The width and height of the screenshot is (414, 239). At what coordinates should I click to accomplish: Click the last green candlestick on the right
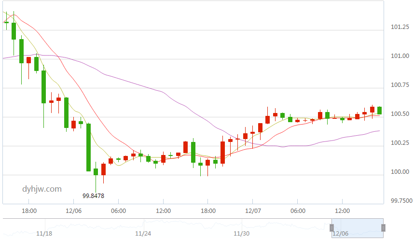(x=380, y=111)
